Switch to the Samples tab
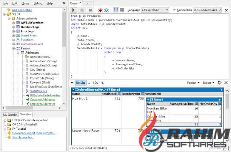The image size is (231, 152). (25, 114)
